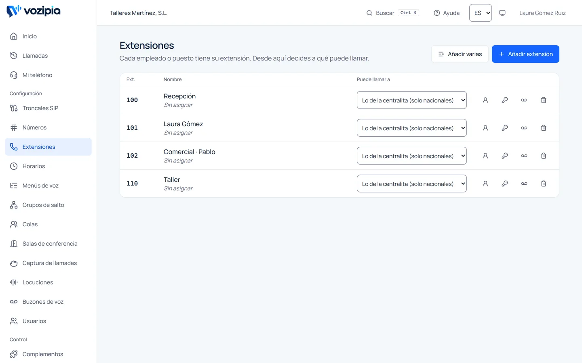The image size is (582, 363).
Task: Click 'Sin asignar' under Recepción
Action: (x=178, y=105)
